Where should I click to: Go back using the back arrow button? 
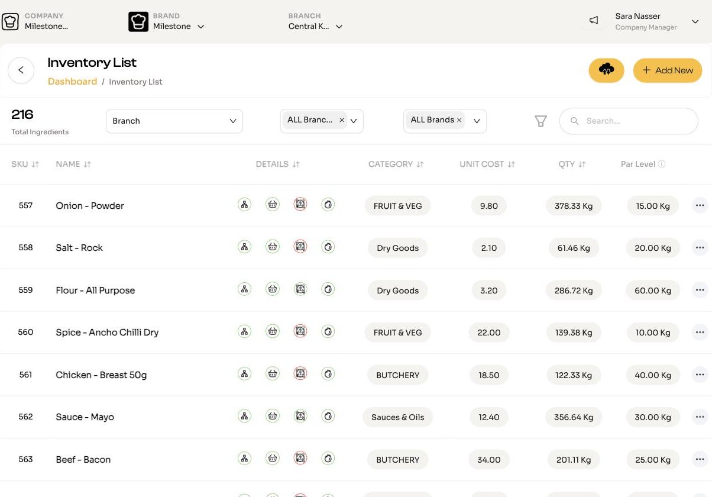point(21,70)
